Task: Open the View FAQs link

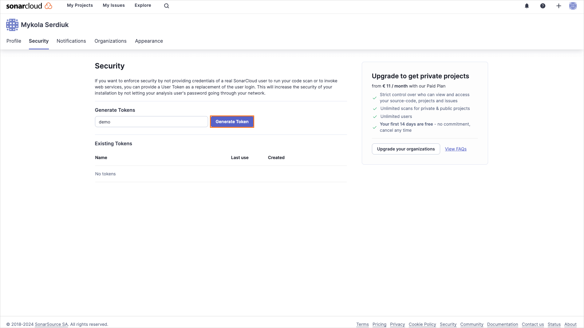Action: click(x=456, y=149)
